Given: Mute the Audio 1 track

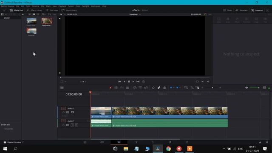Looking at the screenshot, I should [76, 125].
